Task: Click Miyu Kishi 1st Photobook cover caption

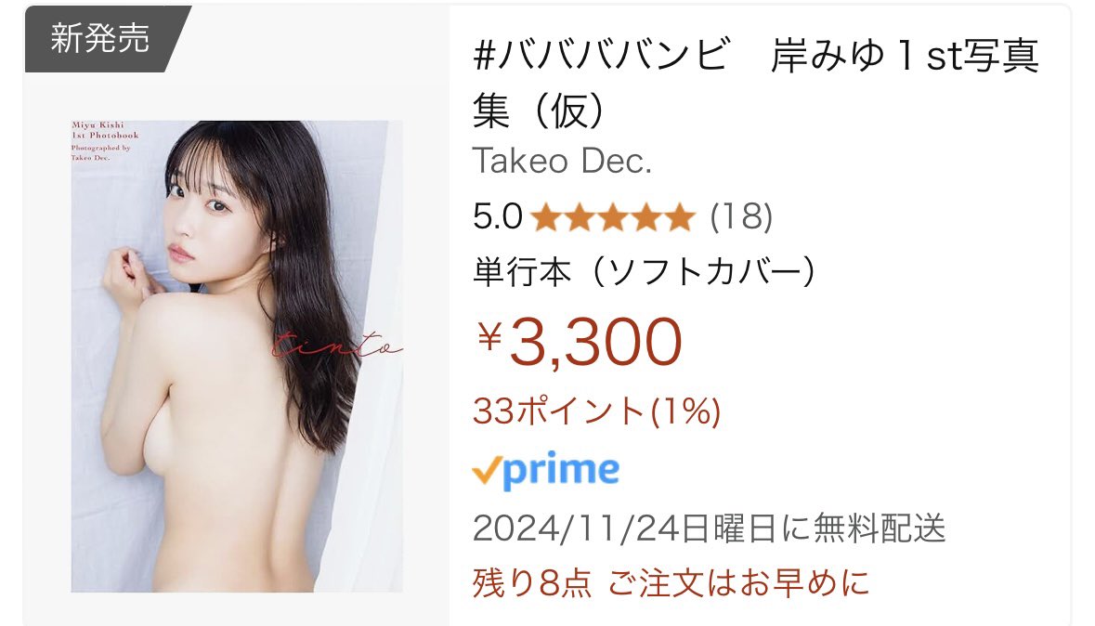Action: (106, 130)
